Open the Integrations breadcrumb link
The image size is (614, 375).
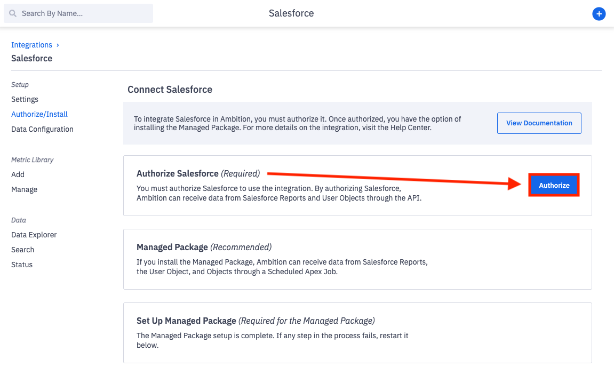pyautogui.click(x=31, y=45)
